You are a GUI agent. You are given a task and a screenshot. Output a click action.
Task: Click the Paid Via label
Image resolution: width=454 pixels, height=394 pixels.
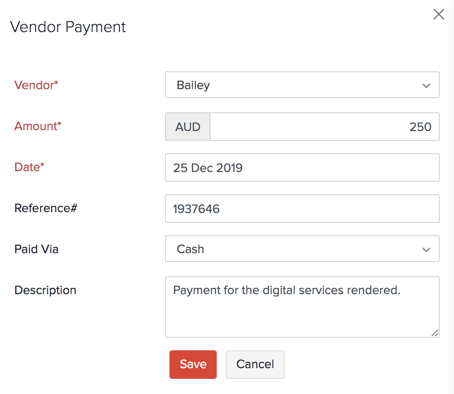[x=36, y=249]
